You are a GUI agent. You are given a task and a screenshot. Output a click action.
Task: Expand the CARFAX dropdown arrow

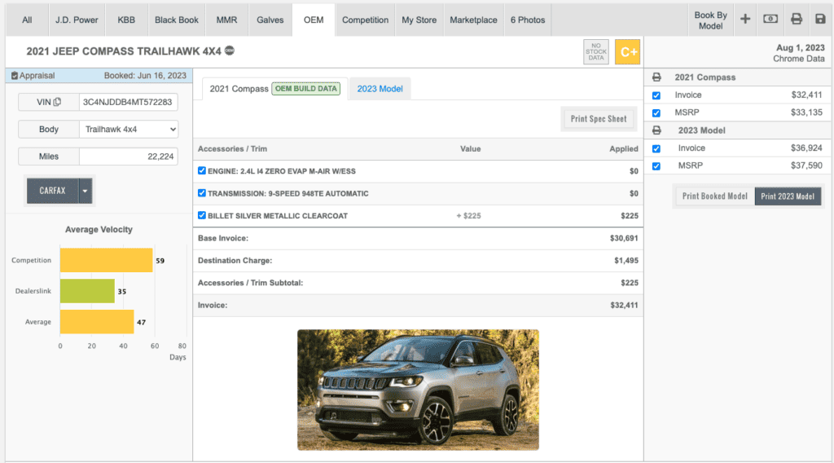click(x=85, y=191)
